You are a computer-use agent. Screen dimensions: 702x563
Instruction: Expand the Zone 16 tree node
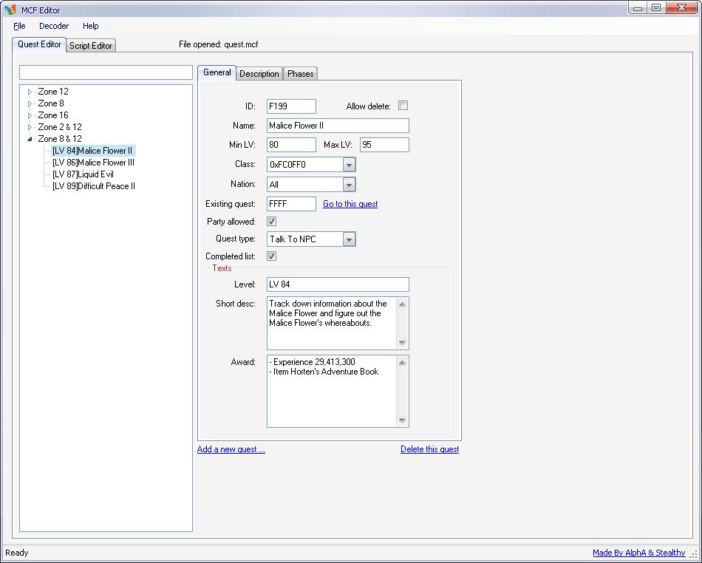pos(30,115)
